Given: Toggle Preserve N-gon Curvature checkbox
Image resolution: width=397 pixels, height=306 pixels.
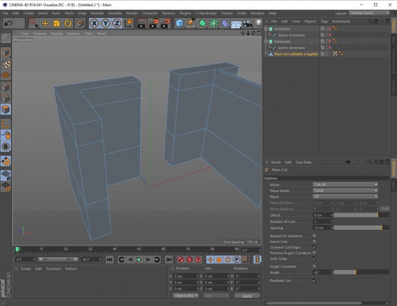Looking at the screenshot, I should click(x=314, y=253).
